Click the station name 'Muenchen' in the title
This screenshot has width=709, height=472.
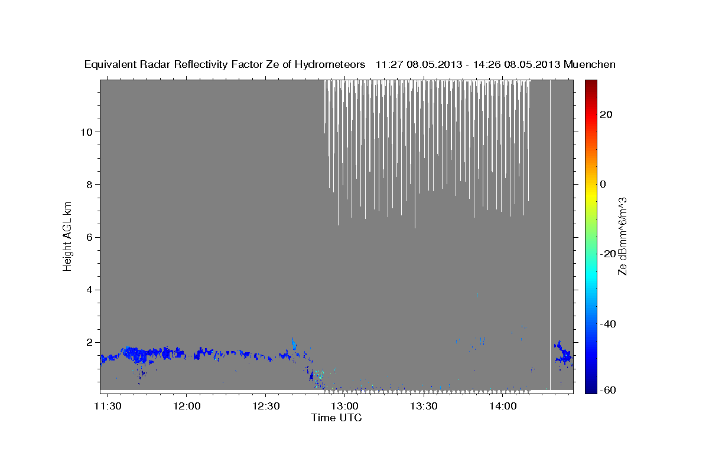[x=590, y=64]
